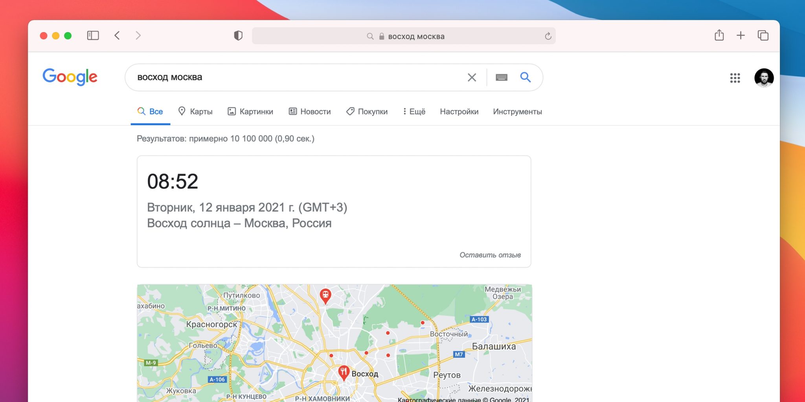Click the Safari address bar
The height and width of the screenshot is (402, 805).
(404, 36)
